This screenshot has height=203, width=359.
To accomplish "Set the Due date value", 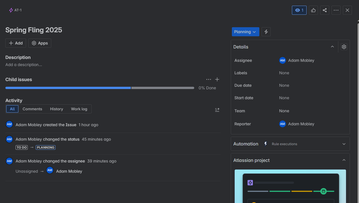I will click(284, 85).
